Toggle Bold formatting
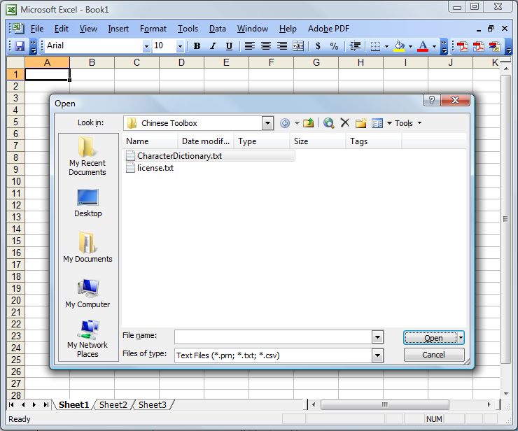This screenshot has height=431, width=518. pyautogui.click(x=197, y=46)
